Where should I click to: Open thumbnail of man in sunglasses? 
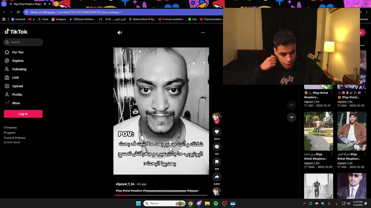coord(352,186)
